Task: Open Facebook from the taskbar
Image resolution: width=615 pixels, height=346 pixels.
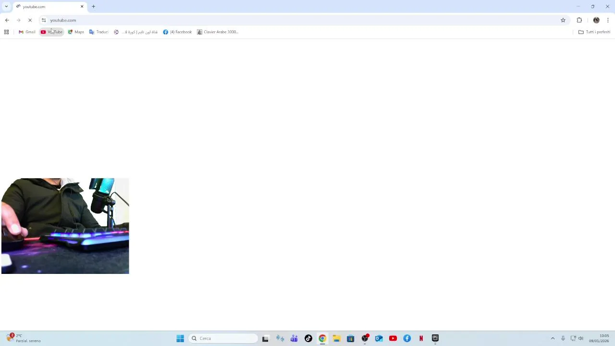Action: tap(407, 338)
